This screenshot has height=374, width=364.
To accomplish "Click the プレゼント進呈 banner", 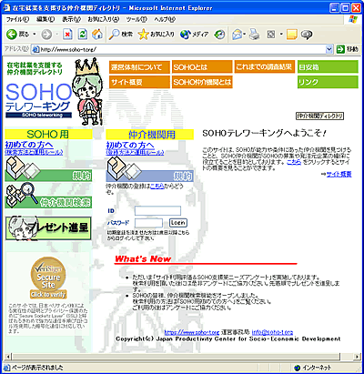I will pyautogui.click(x=48, y=228).
